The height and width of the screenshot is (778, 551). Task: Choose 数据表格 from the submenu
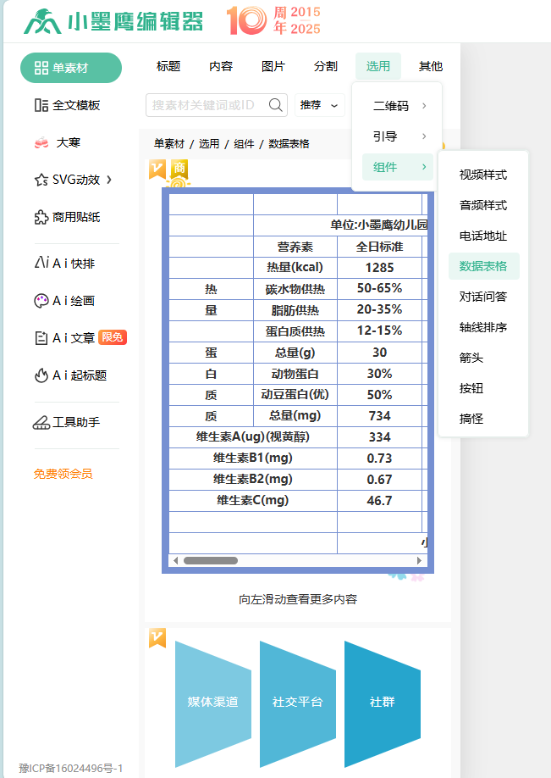click(x=483, y=266)
